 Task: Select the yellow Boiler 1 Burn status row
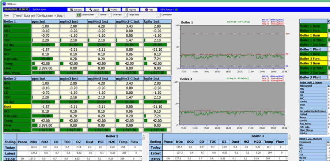[314, 35]
